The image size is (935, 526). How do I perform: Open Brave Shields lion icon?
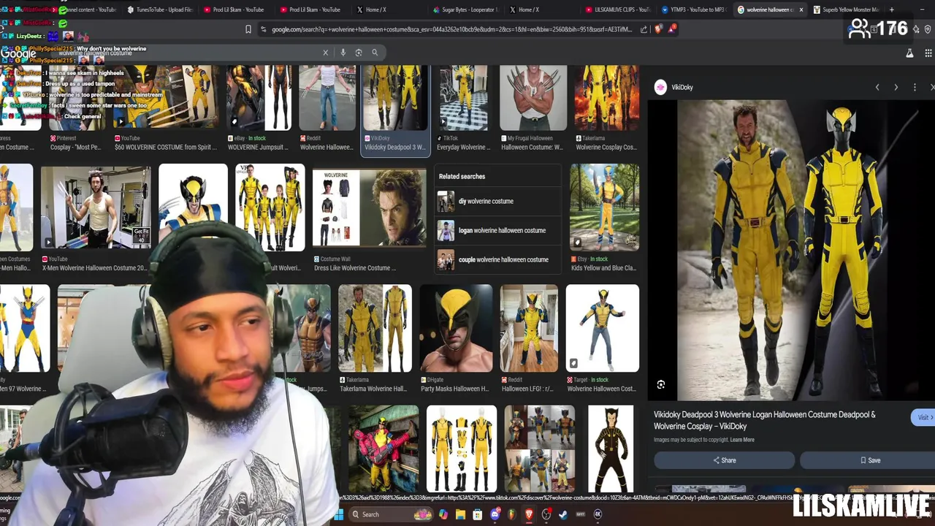(x=659, y=29)
